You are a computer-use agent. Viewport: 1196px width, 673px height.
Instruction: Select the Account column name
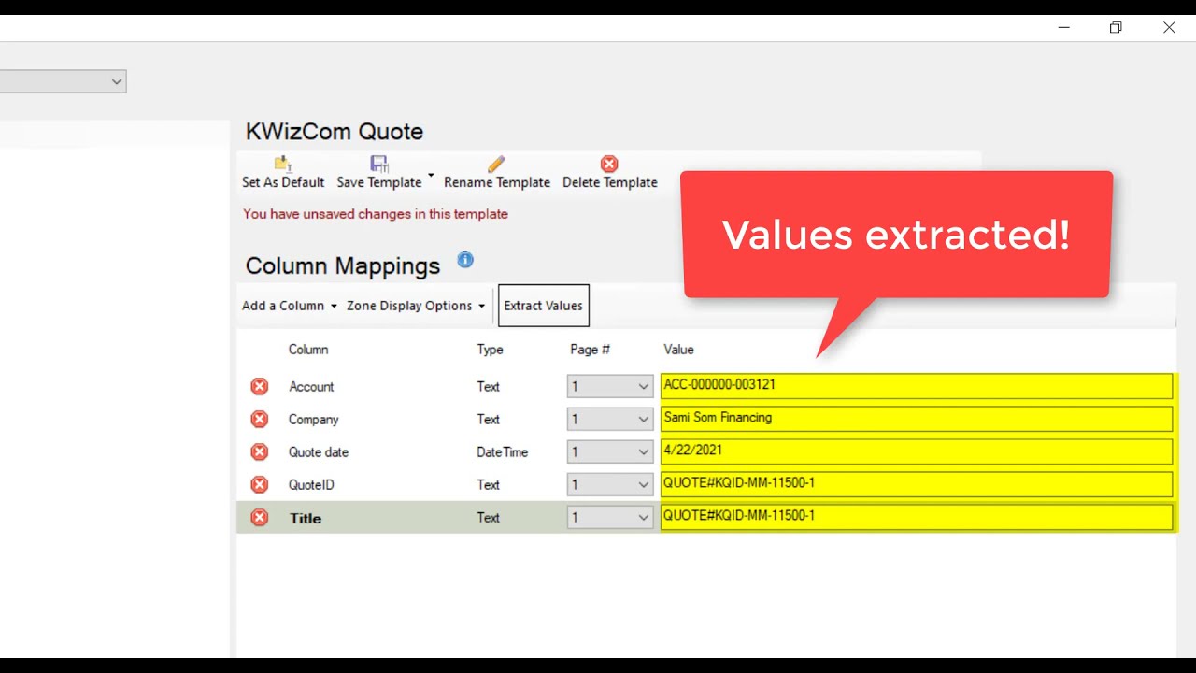[311, 387]
